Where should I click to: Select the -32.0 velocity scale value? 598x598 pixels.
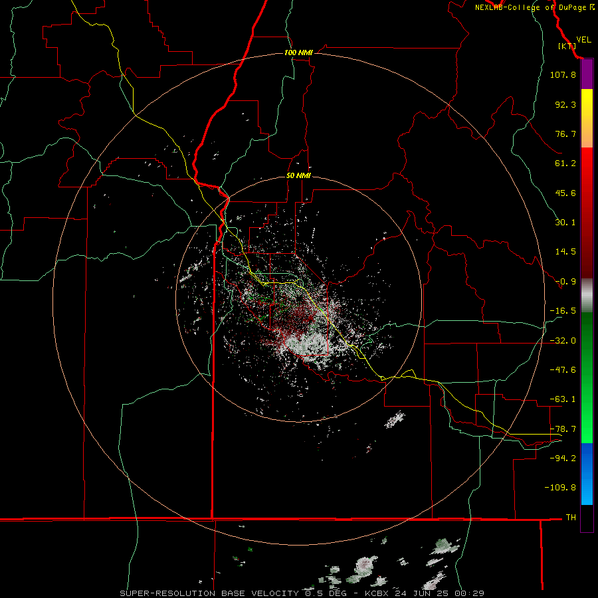[563, 341]
